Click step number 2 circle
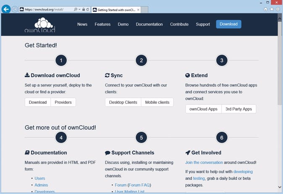Screen dimensions: 283x194 [x=141, y=60]
